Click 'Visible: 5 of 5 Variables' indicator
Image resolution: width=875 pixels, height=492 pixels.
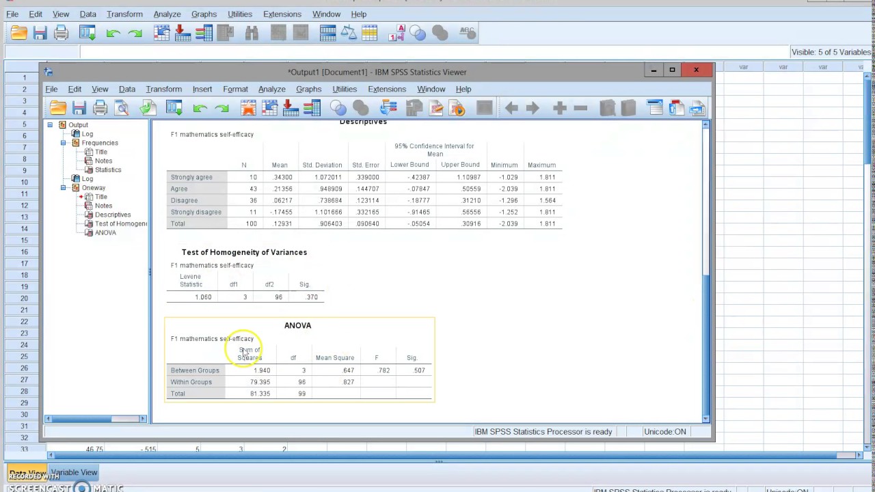[831, 52]
